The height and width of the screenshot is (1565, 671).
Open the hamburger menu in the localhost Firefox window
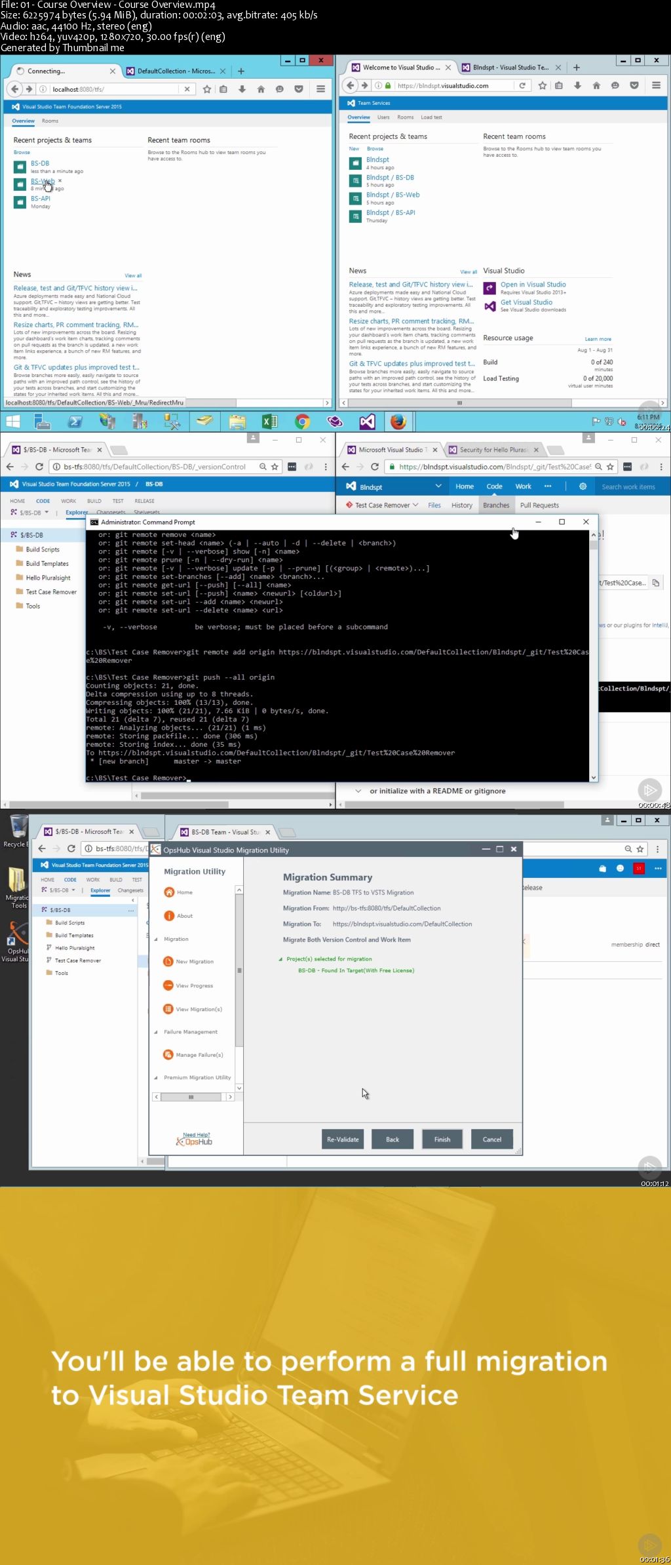[x=320, y=89]
